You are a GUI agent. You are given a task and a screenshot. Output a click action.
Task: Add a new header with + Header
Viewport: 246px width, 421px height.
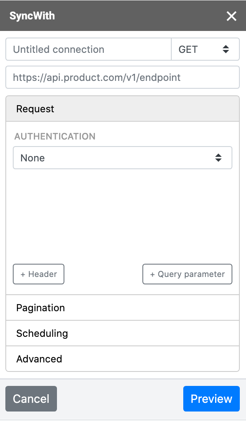tap(38, 274)
